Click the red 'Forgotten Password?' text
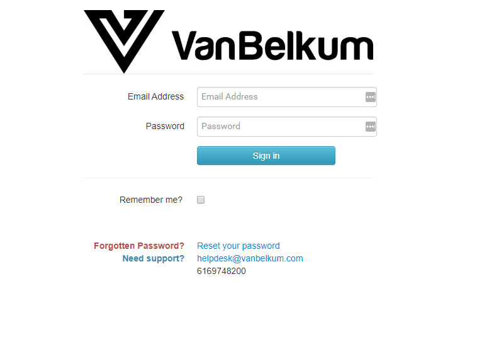The height and width of the screenshot is (337, 494). click(139, 246)
